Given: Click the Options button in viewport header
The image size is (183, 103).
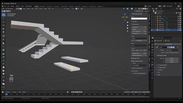Looking at the screenshot, I should pos(146,11).
